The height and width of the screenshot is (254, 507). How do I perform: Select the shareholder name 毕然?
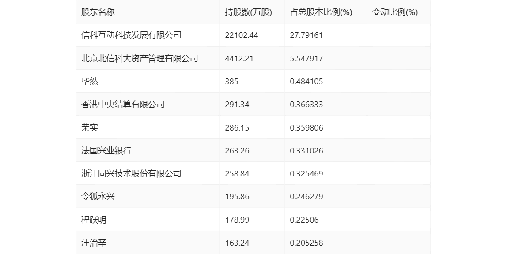point(90,81)
